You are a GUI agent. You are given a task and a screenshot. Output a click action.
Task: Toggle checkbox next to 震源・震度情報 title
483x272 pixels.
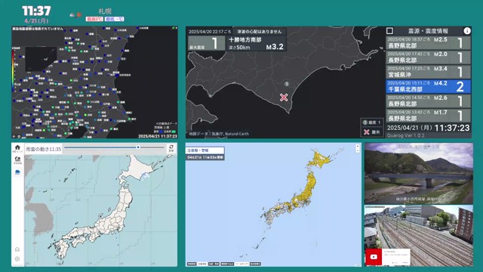click(x=389, y=31)
